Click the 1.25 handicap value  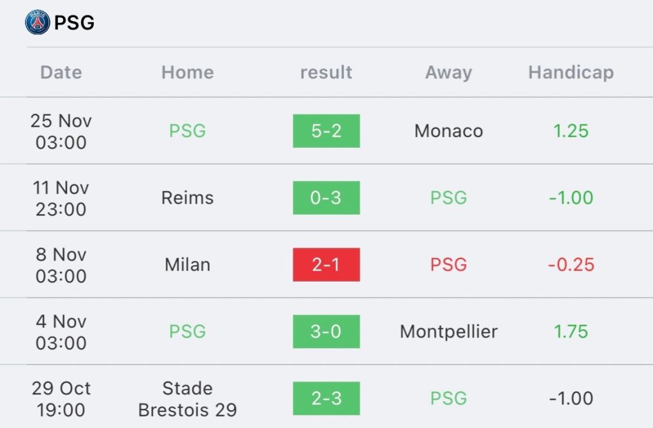coord(571,131)
